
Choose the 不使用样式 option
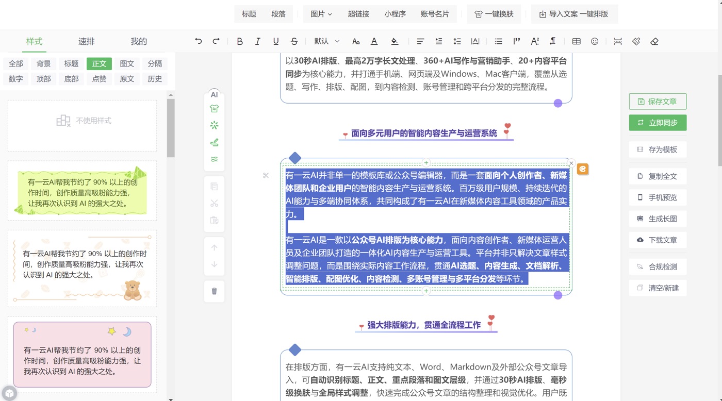pyautogui.click(x=83, y=126)
